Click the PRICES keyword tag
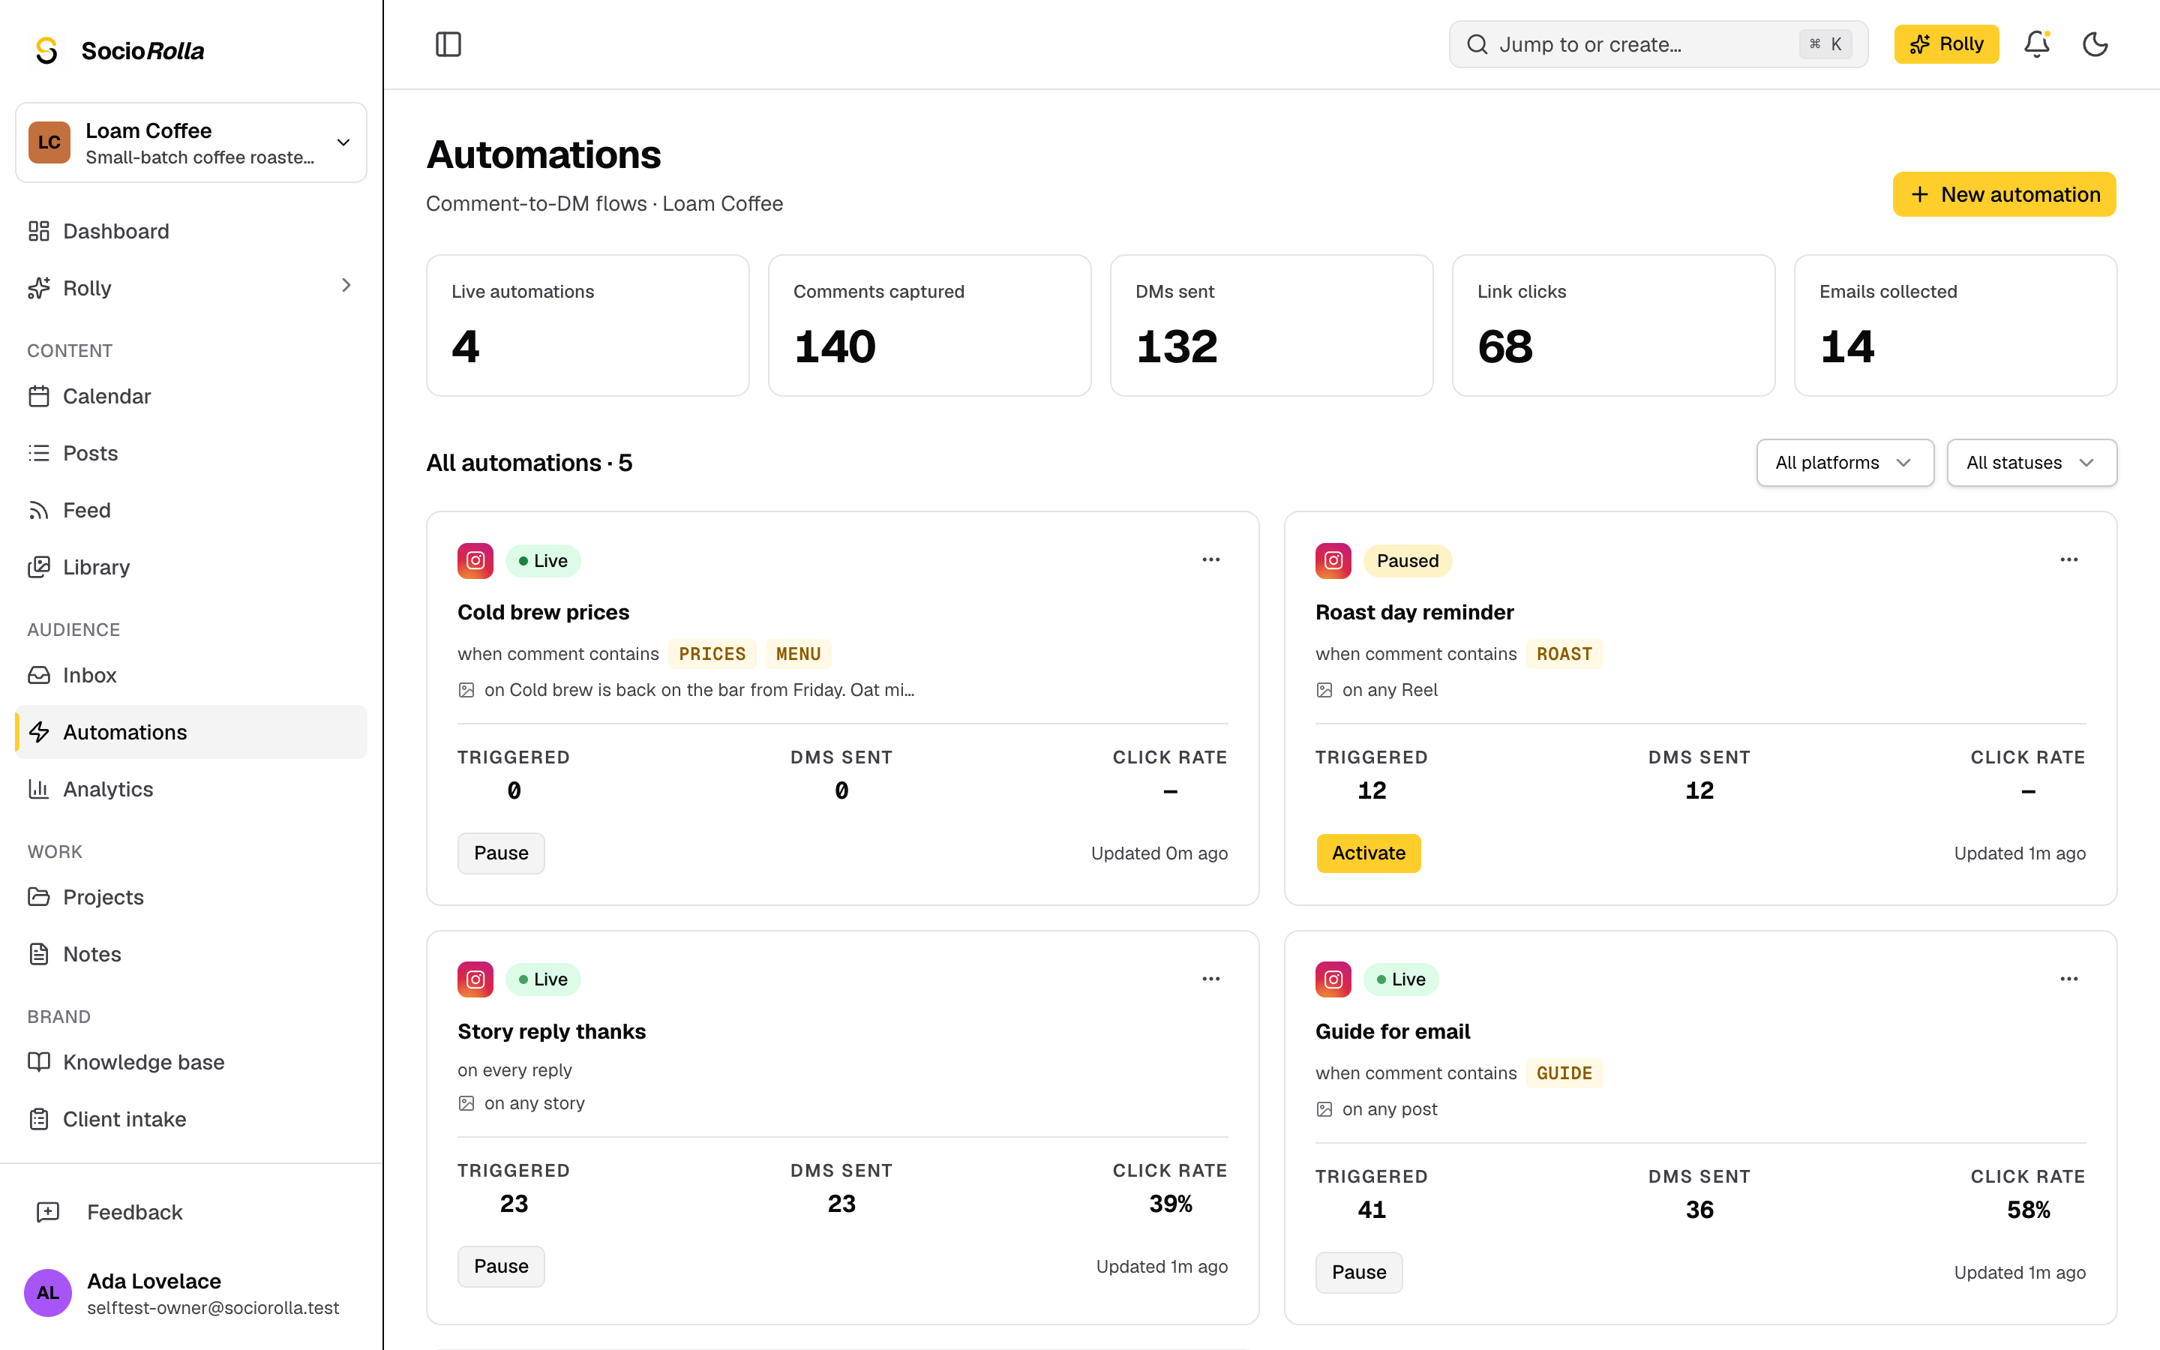 click(x=712, y=655)
